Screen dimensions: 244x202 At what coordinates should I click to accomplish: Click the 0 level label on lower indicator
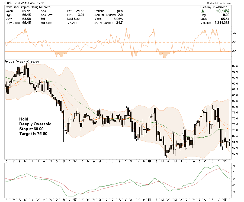point(234,179)
